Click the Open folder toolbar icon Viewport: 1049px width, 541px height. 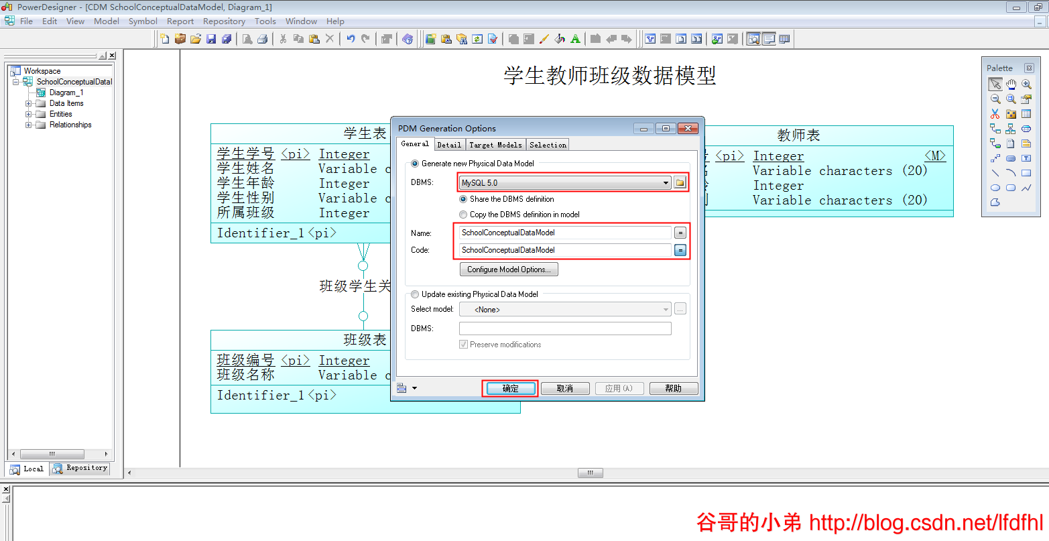[x=196, y=39]
